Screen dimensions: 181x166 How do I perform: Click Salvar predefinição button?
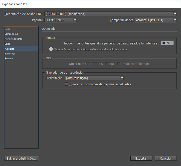(21, 158)
